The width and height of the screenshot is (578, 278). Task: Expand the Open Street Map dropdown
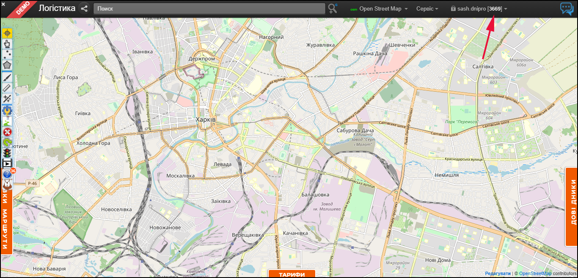[380, 9]
